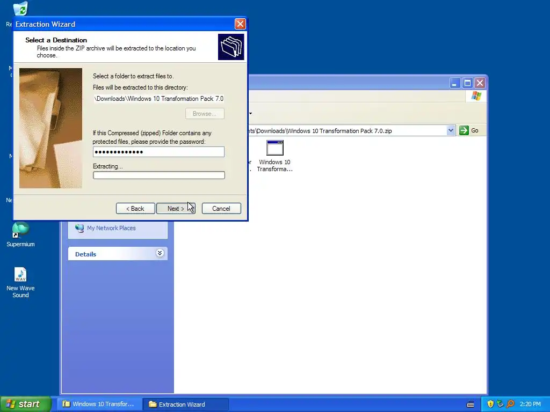Switch to Windows 10 Transfor... taskbar window

tap(99, 404)
